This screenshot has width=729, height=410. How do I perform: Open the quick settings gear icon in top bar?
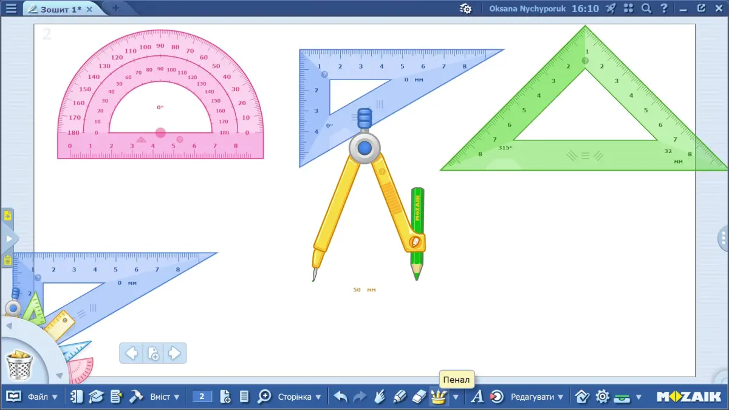click(466, 9)
